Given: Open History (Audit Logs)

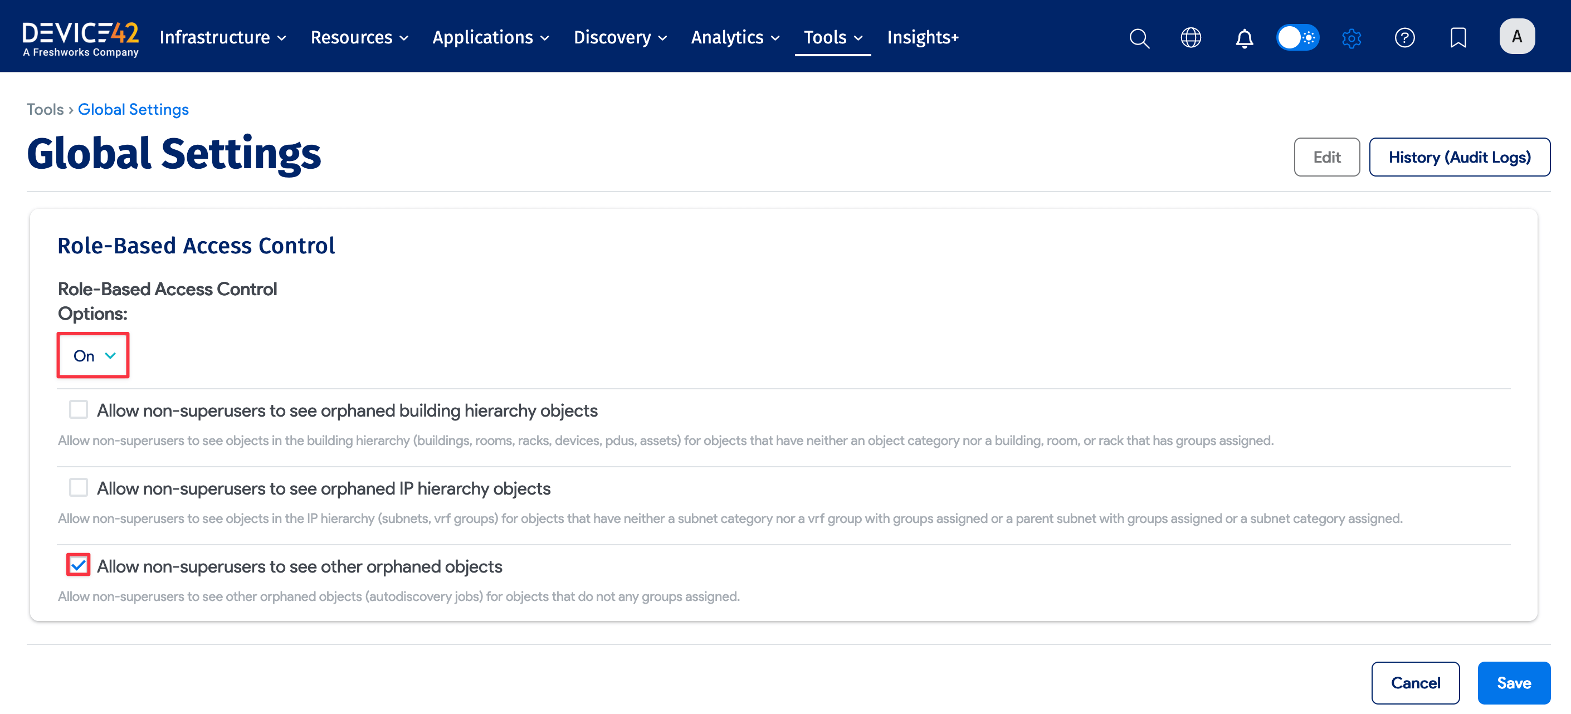Looking at the screenshot, I should click(x=1459, y=157).
